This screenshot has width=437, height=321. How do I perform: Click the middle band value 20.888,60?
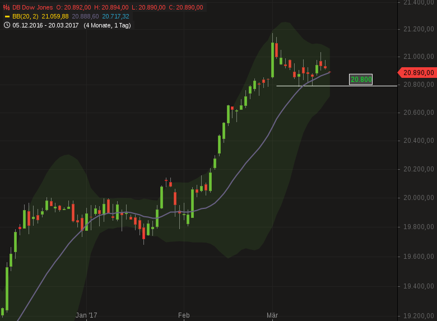[85, 16]
